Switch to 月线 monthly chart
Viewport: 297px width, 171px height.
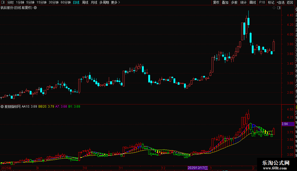(x=94, y=2)
